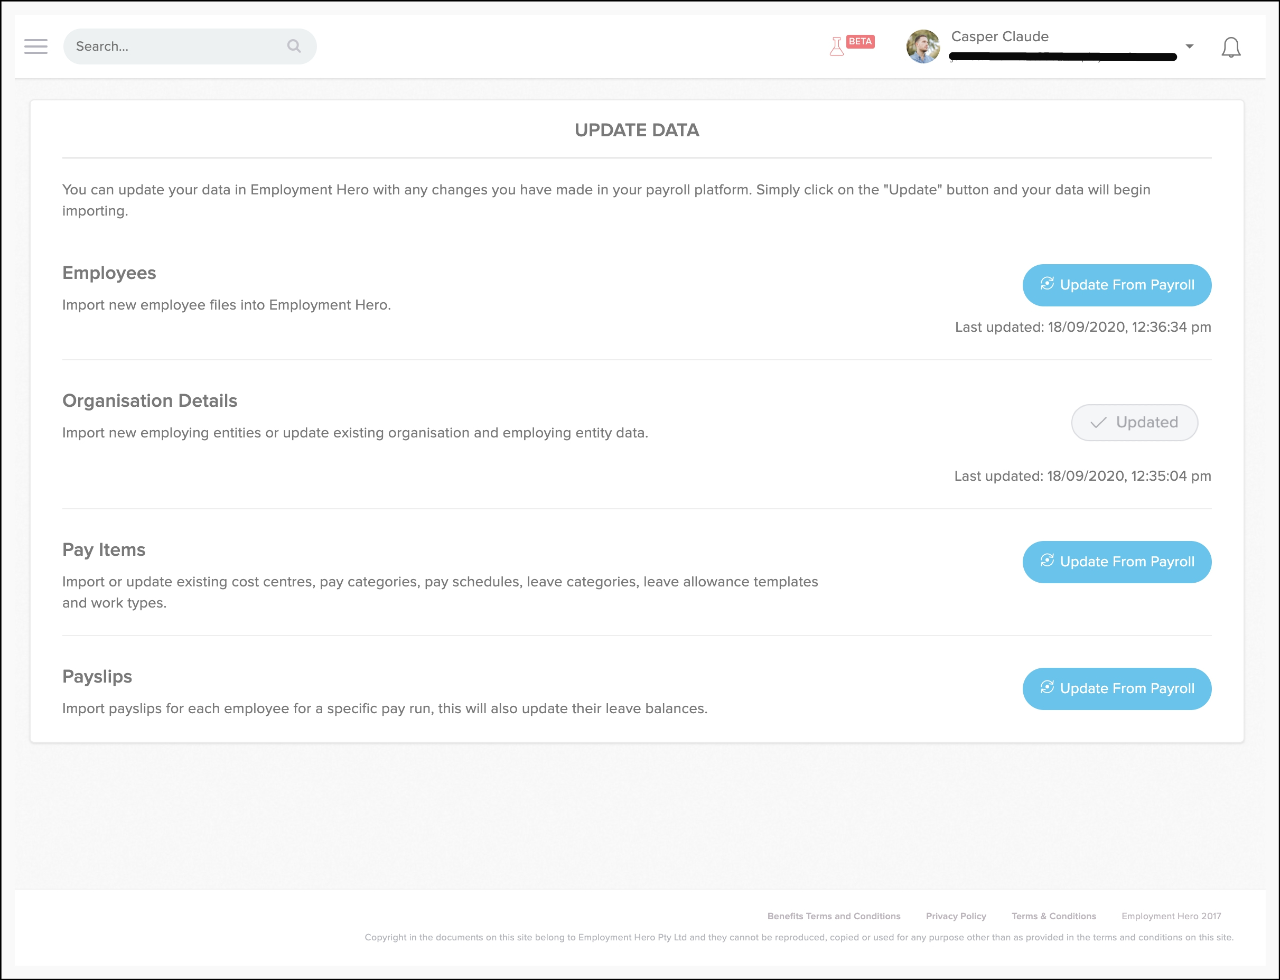Click sync icon on Pay Items update button
This screenshot has height=980, width=1280.
point(1047,561)
